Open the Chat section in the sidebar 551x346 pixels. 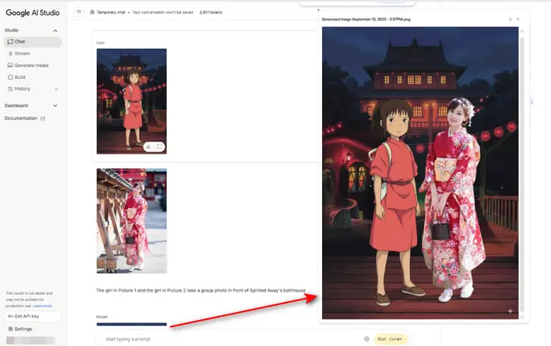tap(33, 42)
